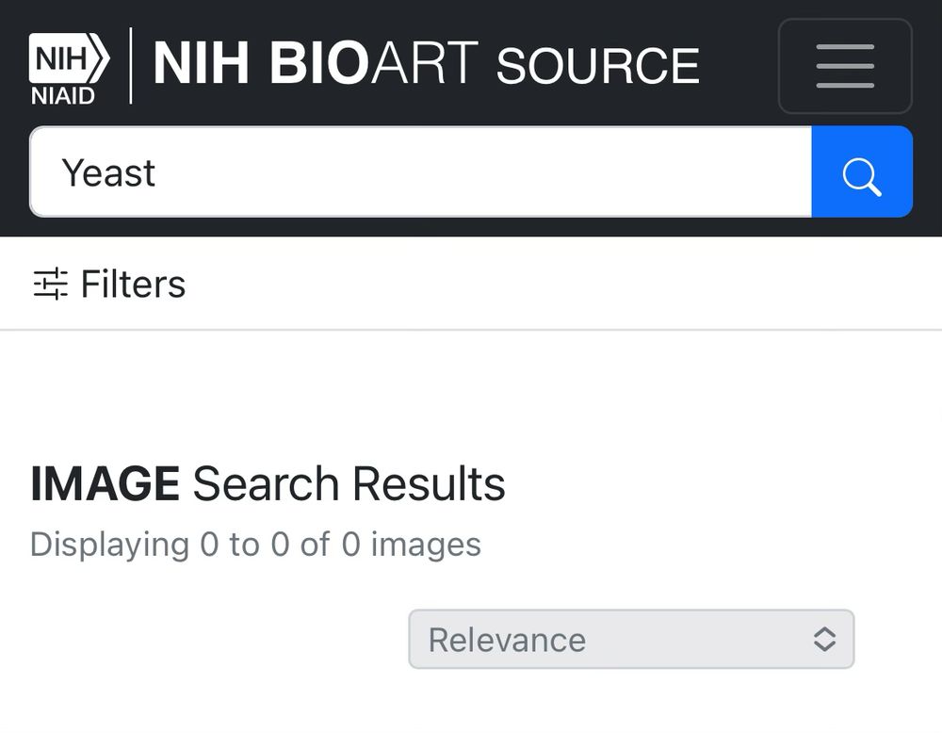Click the word SOURCE in header title
This screenshot has height=733, width=942.
pos(597,65)
